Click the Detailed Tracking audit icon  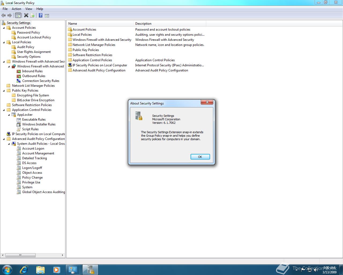19,158
